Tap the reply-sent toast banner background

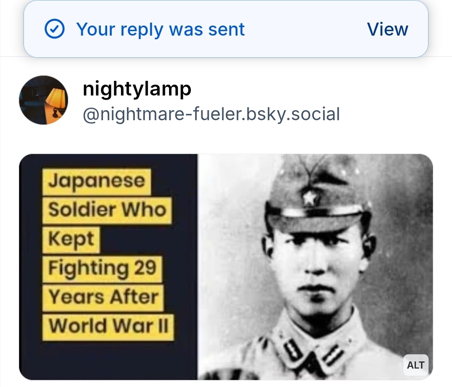click(226, 29)
